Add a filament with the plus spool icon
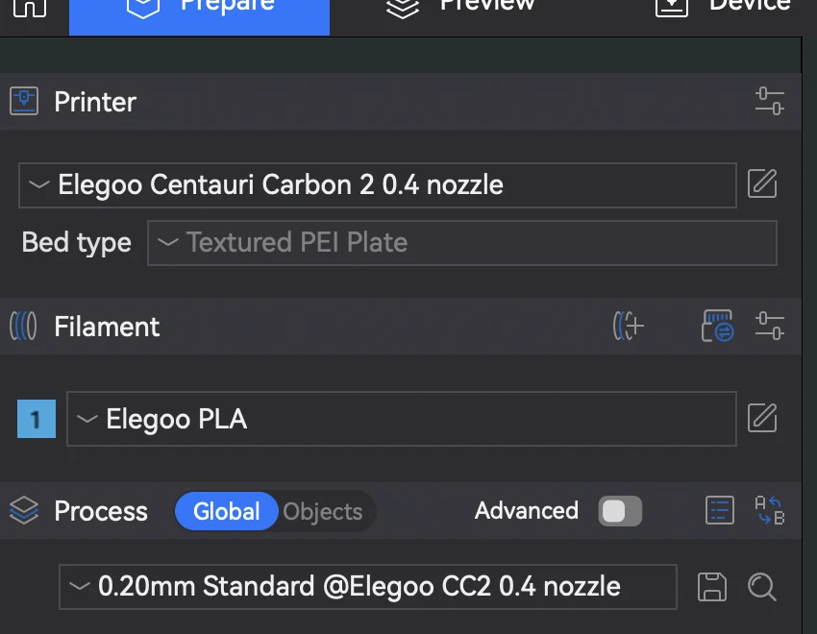 629,327
